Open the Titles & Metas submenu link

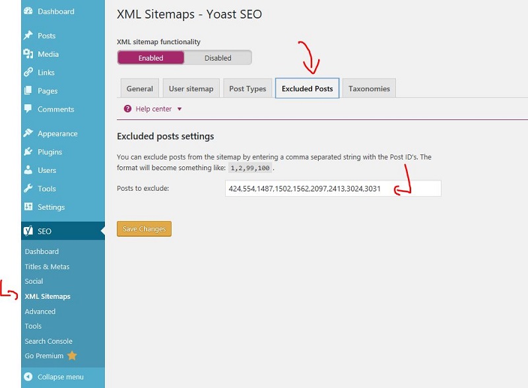pyautogui.click(x=47, y=267)
